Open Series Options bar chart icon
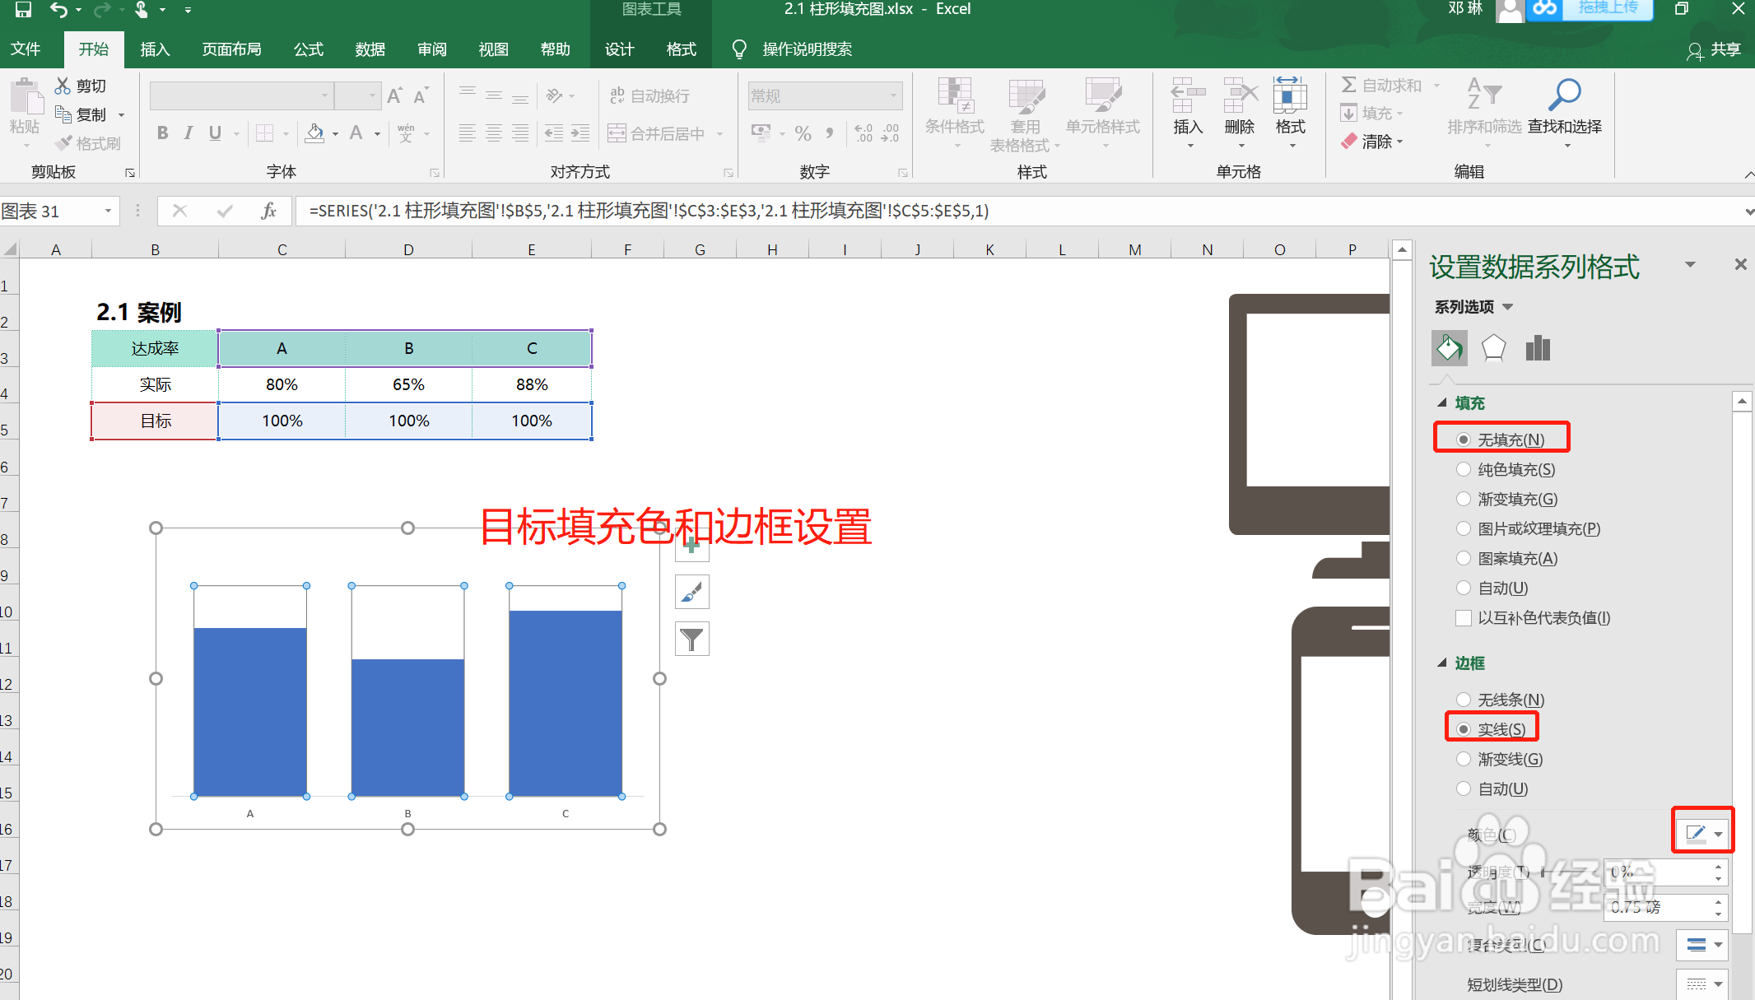The width and height of the screenshot is (1755, 1000). [x=1537, y=348]
